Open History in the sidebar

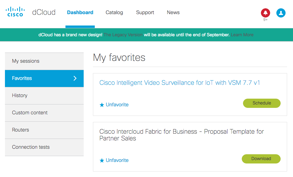(x=20, y=96)
